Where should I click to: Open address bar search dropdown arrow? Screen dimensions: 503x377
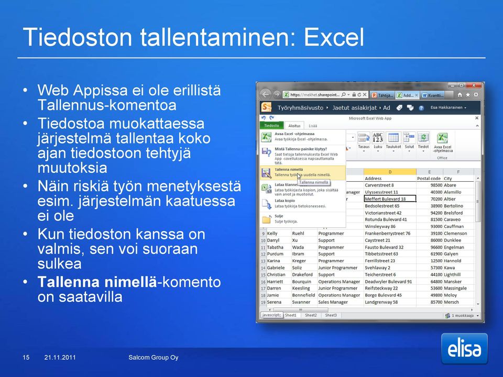[x=348, y=95]
